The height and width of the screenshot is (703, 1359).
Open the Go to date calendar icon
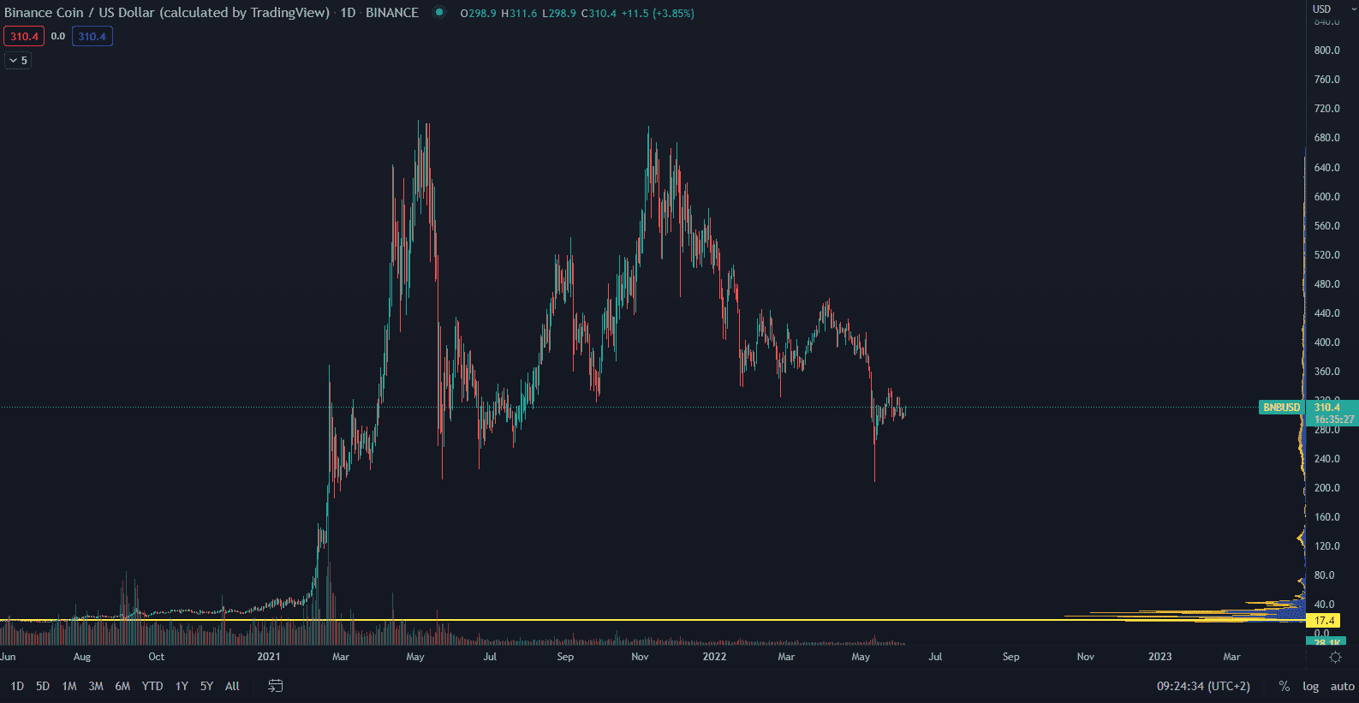(275, 686)
